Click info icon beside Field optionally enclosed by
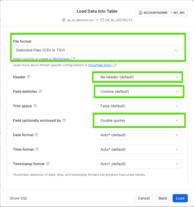 pyautogui.click(x=64, y=120)
